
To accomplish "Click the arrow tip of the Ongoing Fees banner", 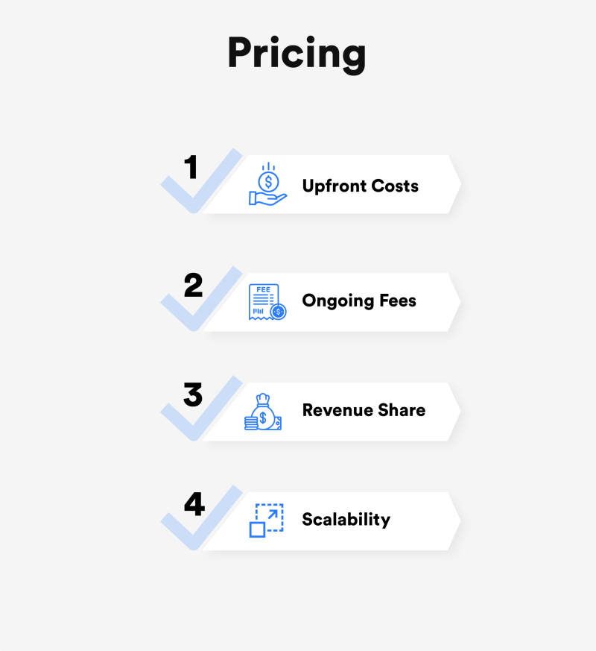I will click(454, 302).
